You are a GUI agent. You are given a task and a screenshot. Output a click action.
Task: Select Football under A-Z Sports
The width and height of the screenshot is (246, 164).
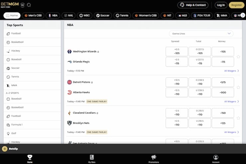click(x=32, y=116)
